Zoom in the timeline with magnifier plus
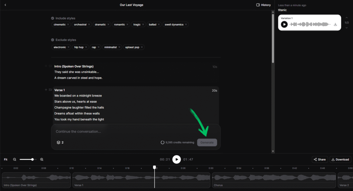The image size is (353, 191). click(42, 159)
